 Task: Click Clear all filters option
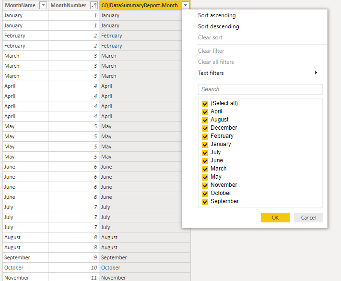[x=216, y=62]
